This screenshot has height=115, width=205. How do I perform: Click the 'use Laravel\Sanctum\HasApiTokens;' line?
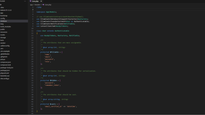(52, 26)
